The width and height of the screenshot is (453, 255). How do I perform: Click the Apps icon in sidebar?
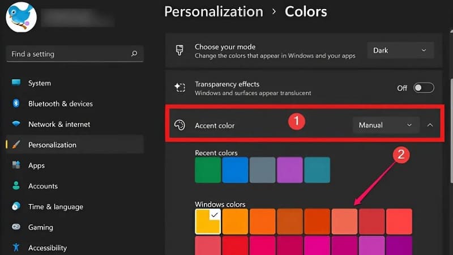coord(16,165)
